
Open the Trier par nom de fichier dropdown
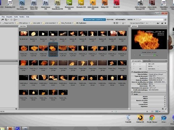[x=137, y=23]
